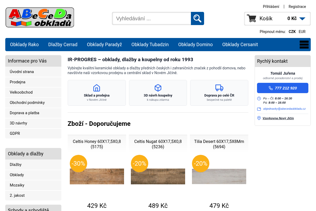Open Dlažby Cerrad menu item

pos(63,45)
